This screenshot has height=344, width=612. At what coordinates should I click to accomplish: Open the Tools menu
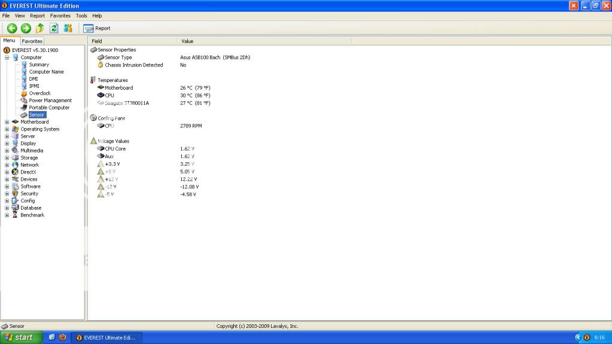(81, 16)
